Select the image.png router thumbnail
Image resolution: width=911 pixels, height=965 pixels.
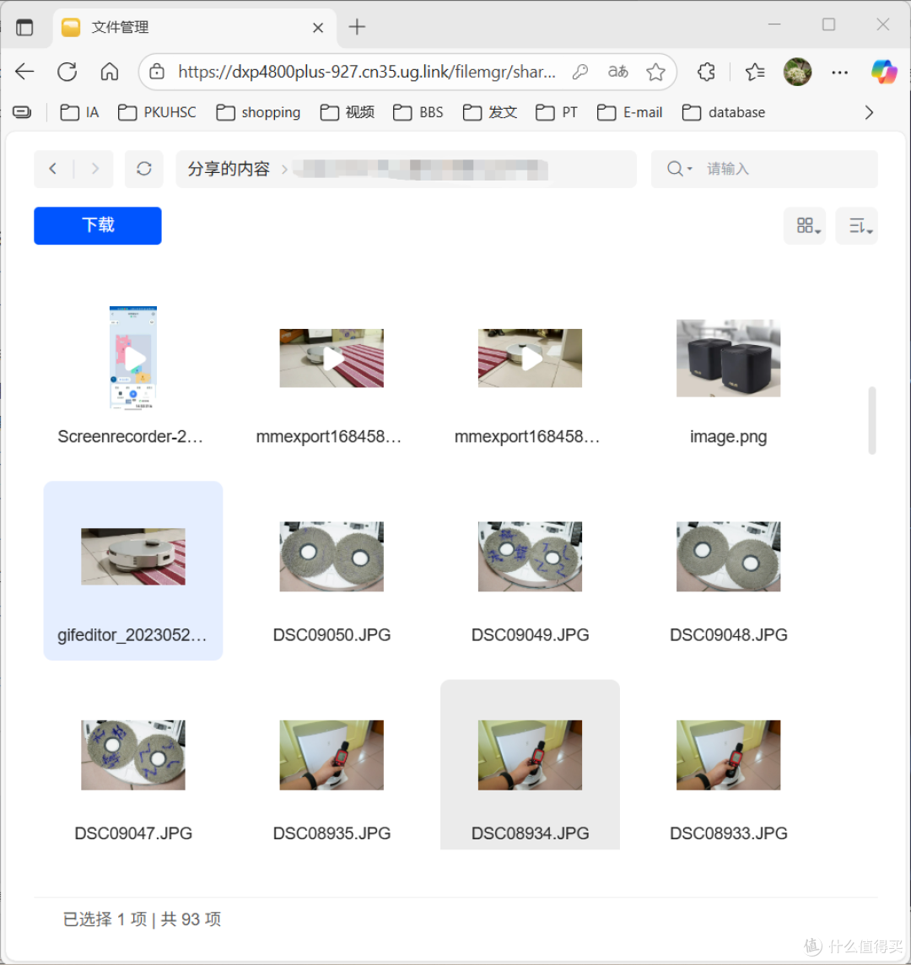728,359
